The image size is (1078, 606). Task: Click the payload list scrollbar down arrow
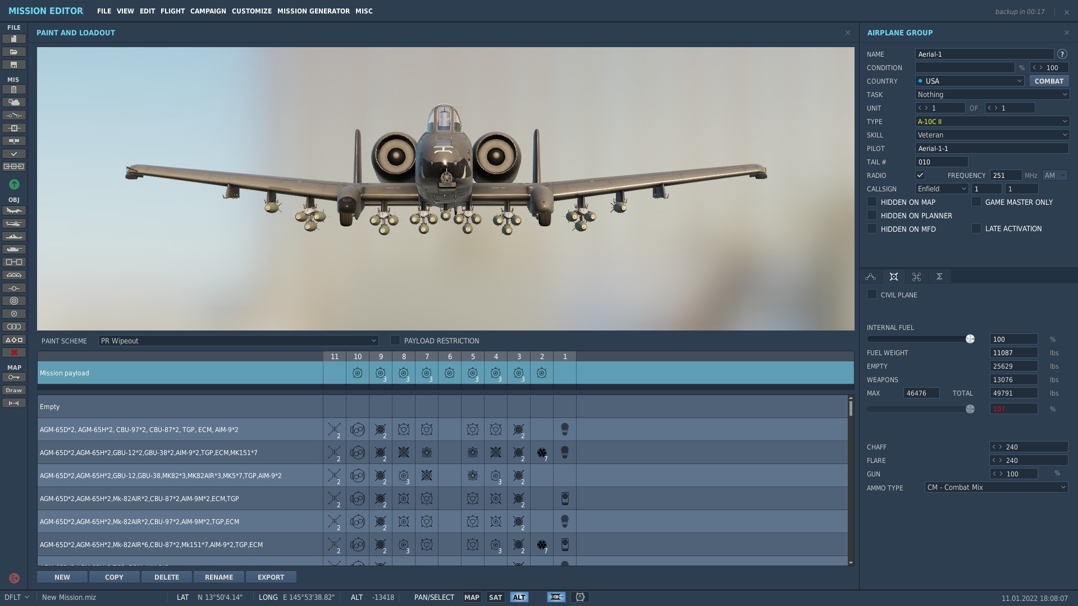[x=851, y=562]
